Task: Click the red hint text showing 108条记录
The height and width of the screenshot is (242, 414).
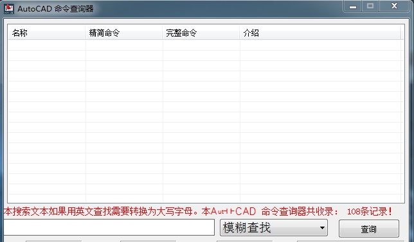Action: click(198, 211)
